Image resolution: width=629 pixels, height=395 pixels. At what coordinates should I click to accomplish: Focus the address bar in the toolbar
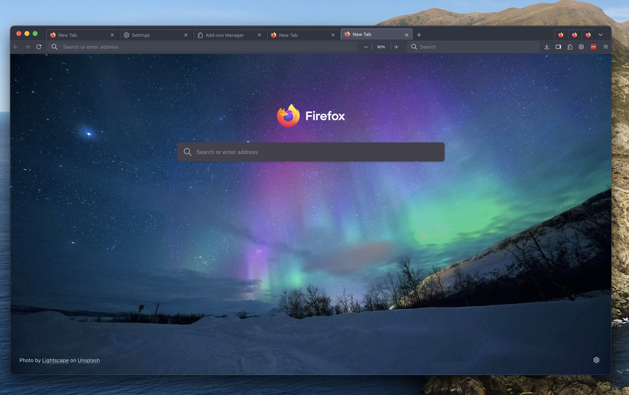tap(202, 47)
